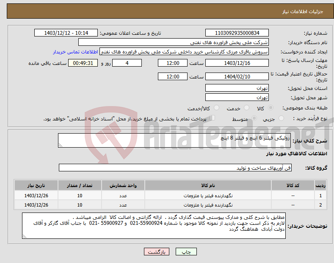Click the requester field سروش باقری مرزی
The height and width of the screenshot is (263, 334).
click(184, 52)
